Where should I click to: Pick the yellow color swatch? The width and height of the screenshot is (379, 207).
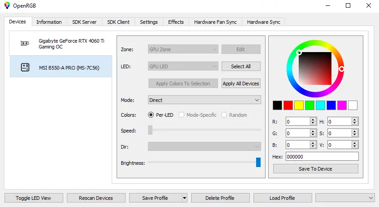[299, 106]
